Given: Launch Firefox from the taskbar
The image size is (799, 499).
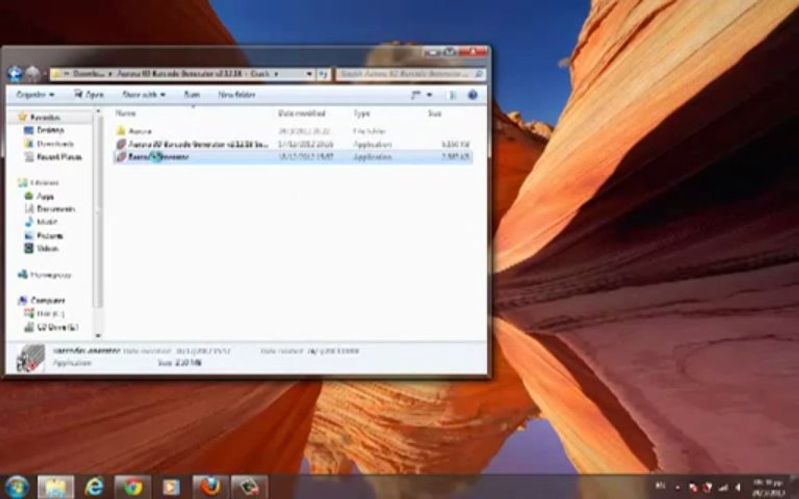Looking at the screenshot, I should [x=210, y=487].
